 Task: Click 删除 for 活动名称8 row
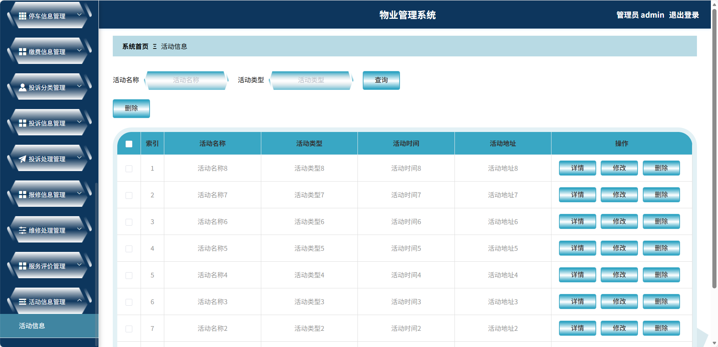click(x=661, y=168)
